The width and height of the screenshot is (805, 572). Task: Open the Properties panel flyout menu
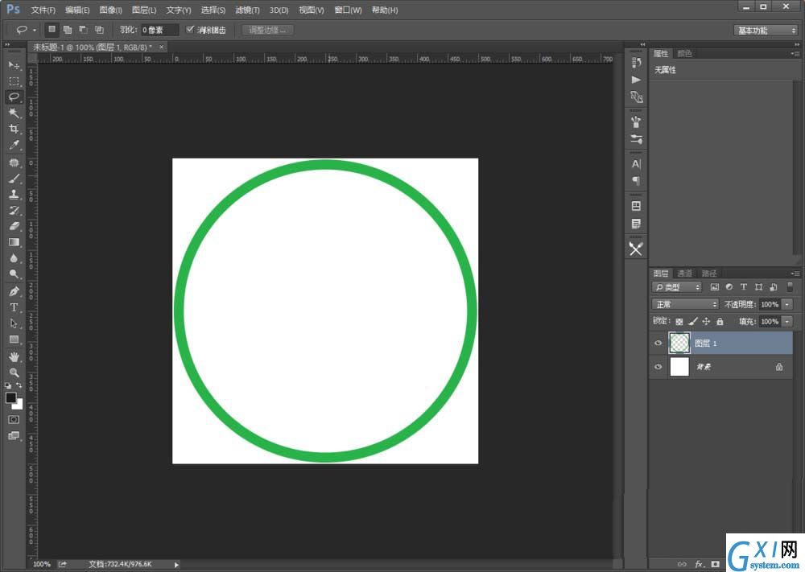(795, 53)
